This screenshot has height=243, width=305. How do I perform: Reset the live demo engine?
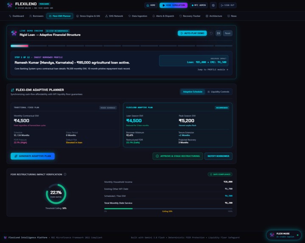click(227, 33)
